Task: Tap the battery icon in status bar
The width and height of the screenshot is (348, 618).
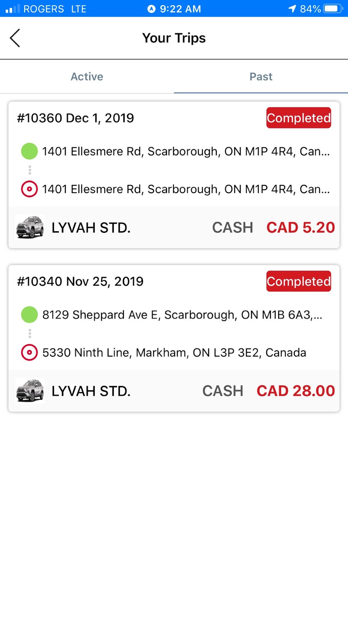Action: coord(333,9)
